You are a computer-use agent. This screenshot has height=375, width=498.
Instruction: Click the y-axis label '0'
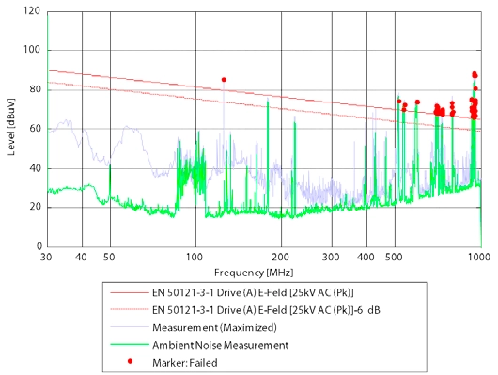coord(39,245)
